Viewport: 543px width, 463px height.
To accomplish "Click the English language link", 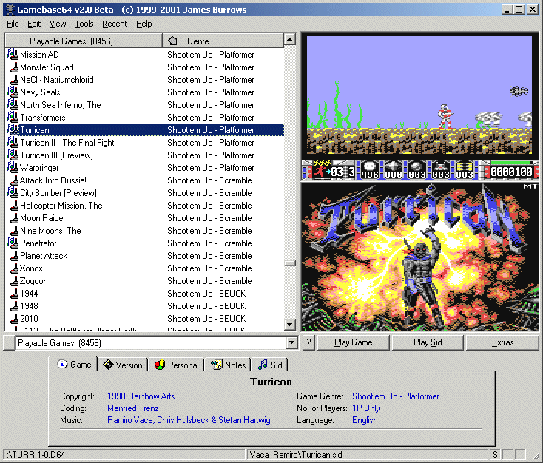I will point(365,419).
